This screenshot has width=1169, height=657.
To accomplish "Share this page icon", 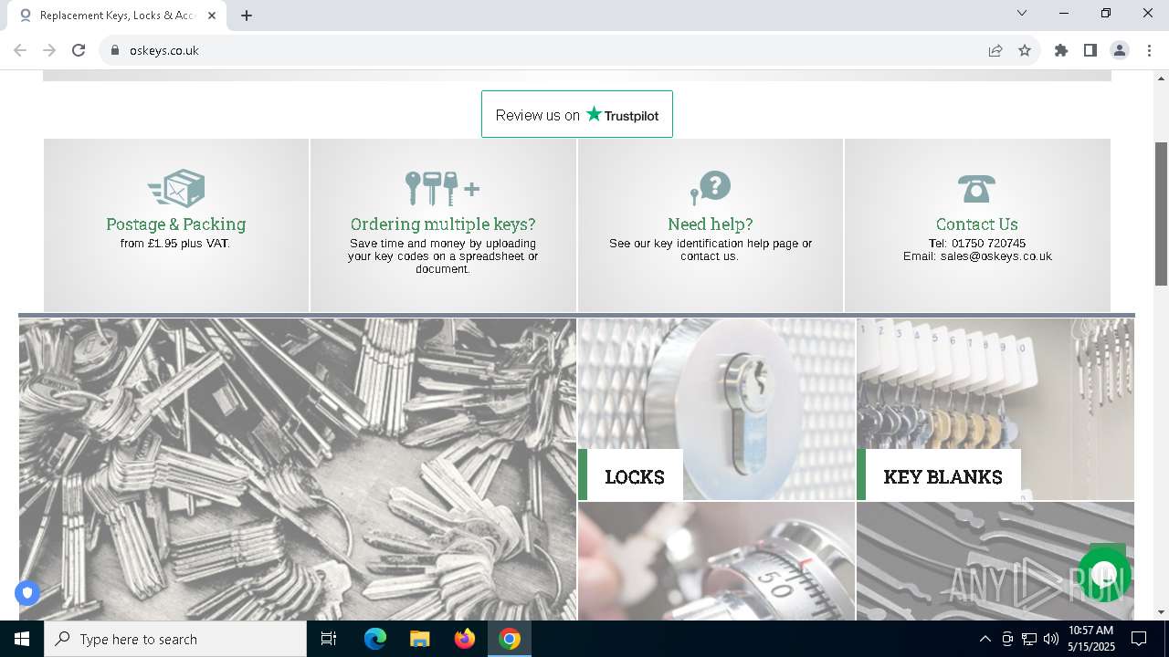I will (995, 50).
